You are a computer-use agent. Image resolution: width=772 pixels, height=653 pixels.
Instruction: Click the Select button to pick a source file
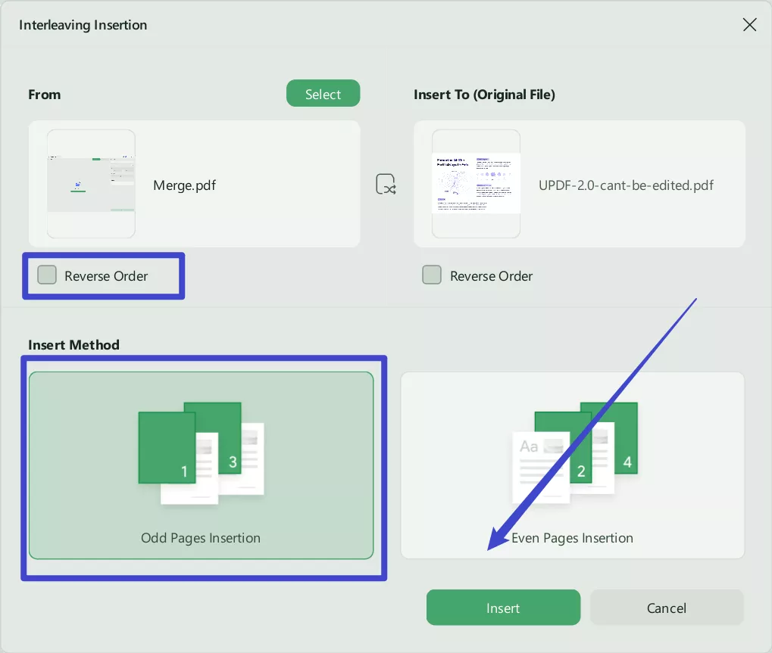click(323, 93)
